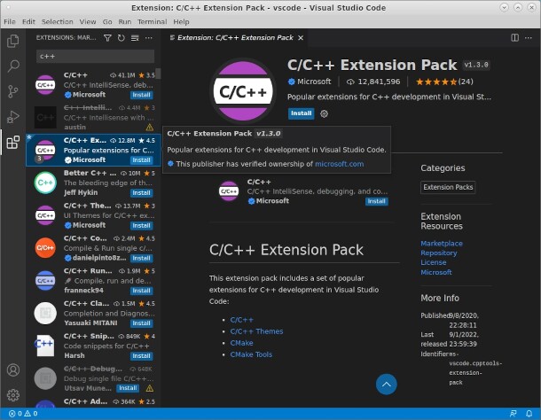Open Run and Debug view
The image size is (541, 420).
point(13,117)
